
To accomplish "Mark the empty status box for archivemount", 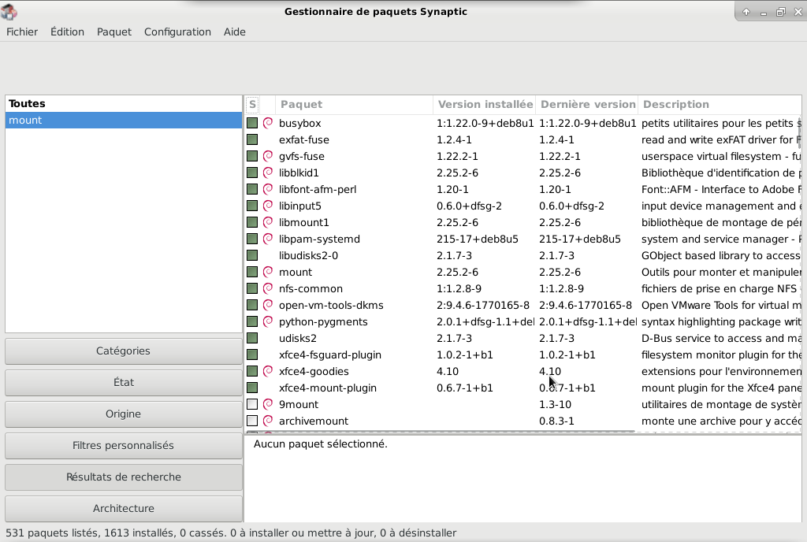I will tap(252, 421).
